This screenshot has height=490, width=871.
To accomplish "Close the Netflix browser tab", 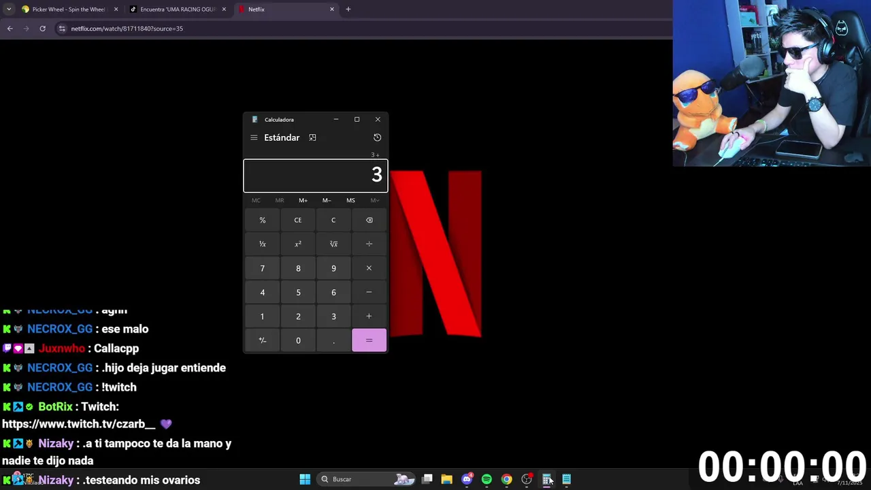I will pyautogui.click(x=332, y=10).
